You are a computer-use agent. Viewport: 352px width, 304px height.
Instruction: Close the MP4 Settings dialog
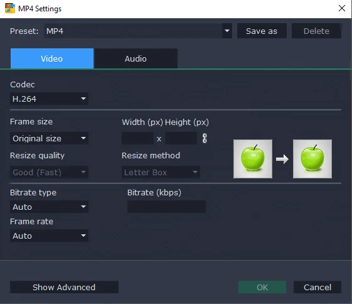[342, 8]
